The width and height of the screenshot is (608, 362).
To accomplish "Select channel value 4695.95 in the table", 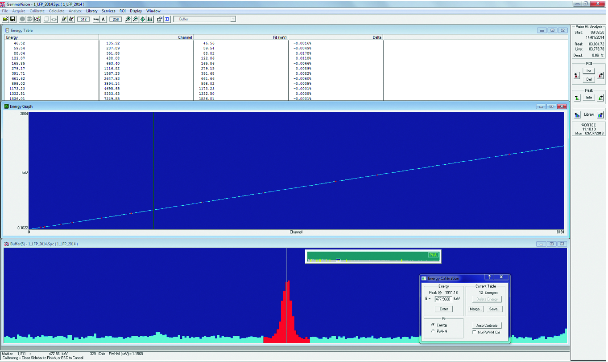I will point(113,88).
